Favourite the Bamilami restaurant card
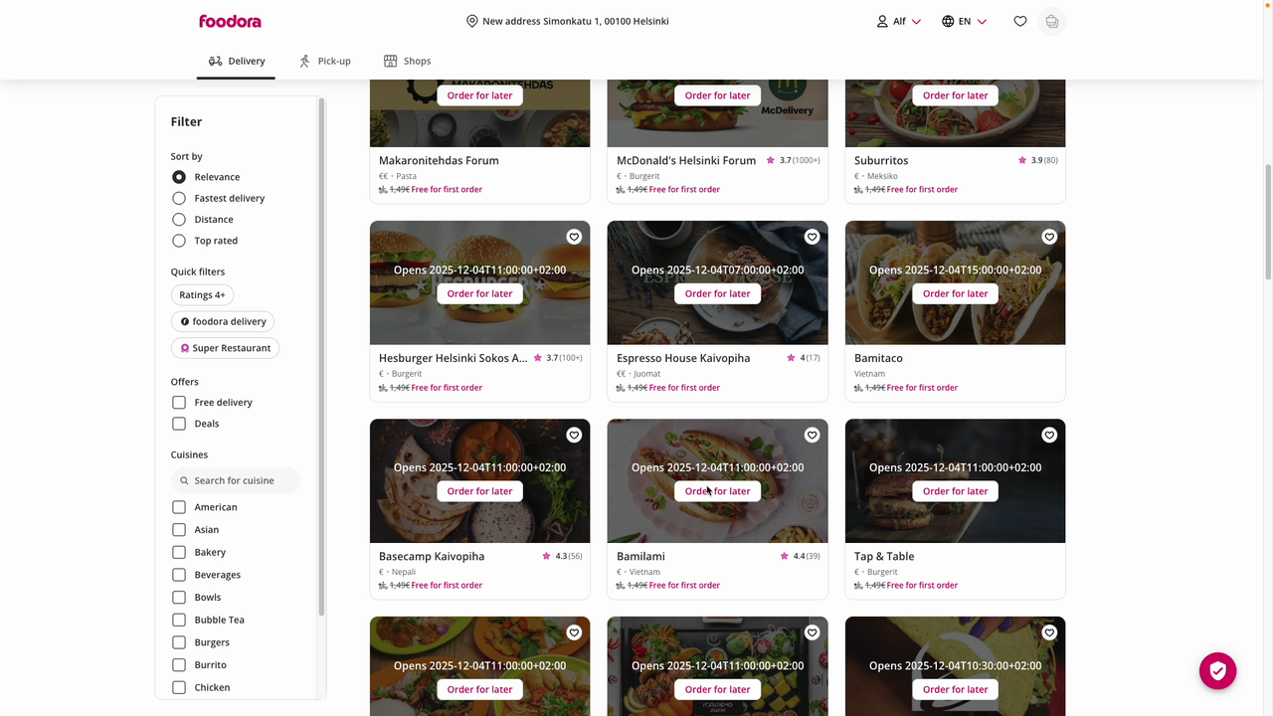The height and width of the screenshot is (716, 1273). 812,435
